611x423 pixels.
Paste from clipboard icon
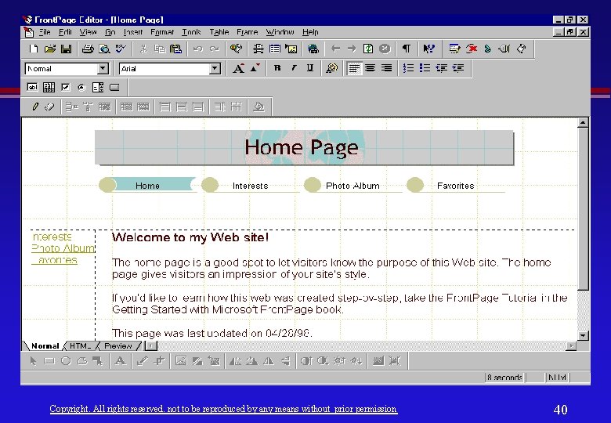(x=175, y=49)
